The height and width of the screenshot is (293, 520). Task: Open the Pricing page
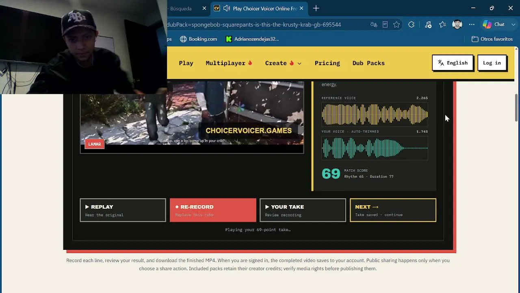[x=327, y=63]
